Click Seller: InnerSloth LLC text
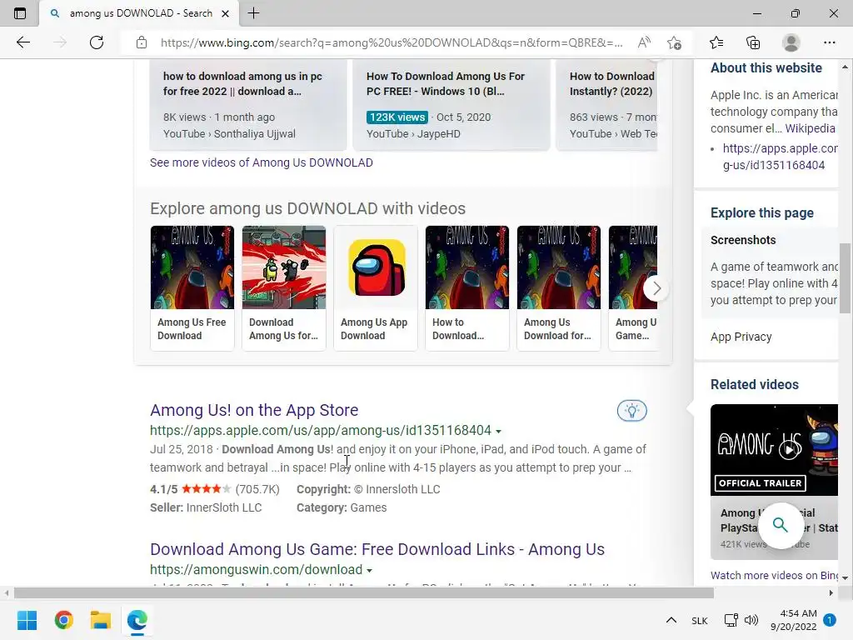This screenshot has width=853, height=640. click(x=206, y=507)
